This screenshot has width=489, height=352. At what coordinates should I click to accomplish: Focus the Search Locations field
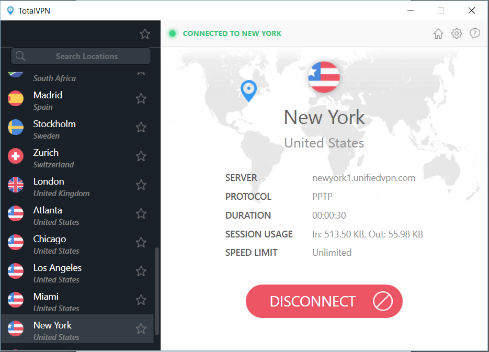(x=81, y=56)
